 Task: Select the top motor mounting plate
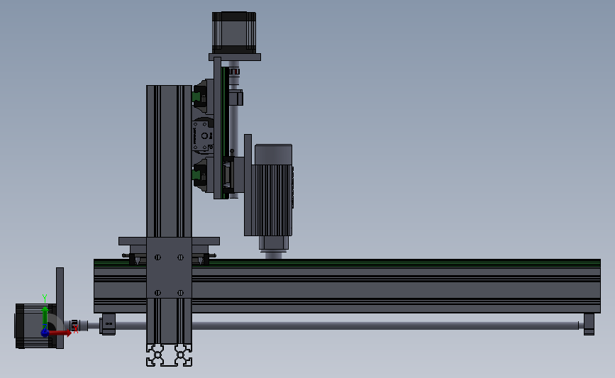pyautogui.click(x=235, y=57)
